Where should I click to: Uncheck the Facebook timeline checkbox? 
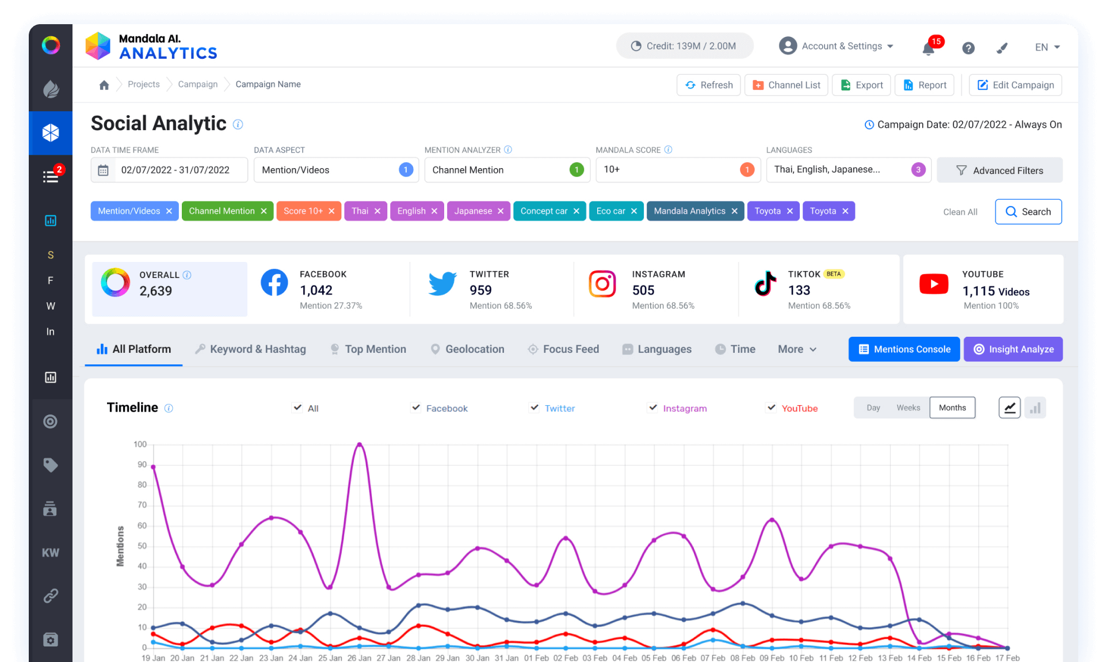(416, 408)
